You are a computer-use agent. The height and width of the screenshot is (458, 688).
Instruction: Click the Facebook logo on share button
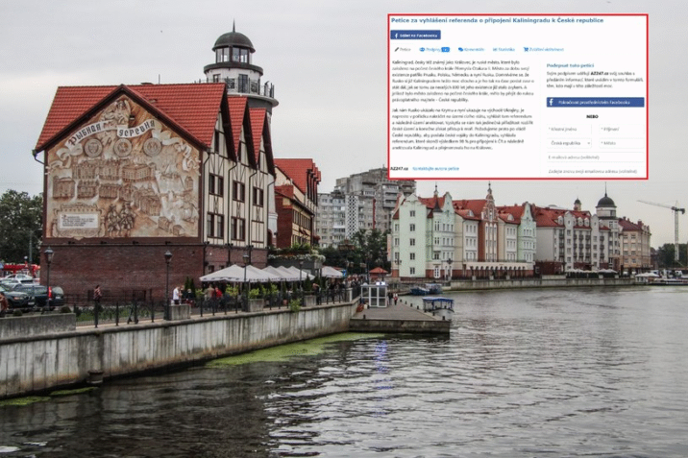396,35
